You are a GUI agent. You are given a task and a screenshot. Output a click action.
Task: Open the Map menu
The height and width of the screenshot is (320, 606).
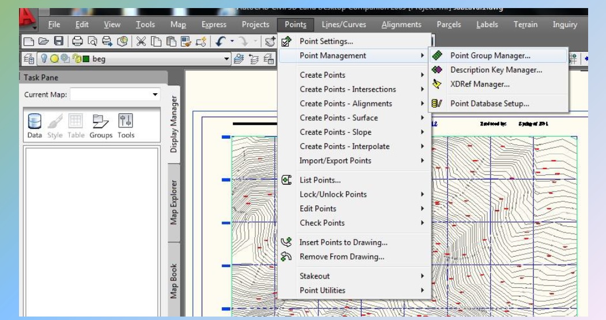(x=178, y=24)
